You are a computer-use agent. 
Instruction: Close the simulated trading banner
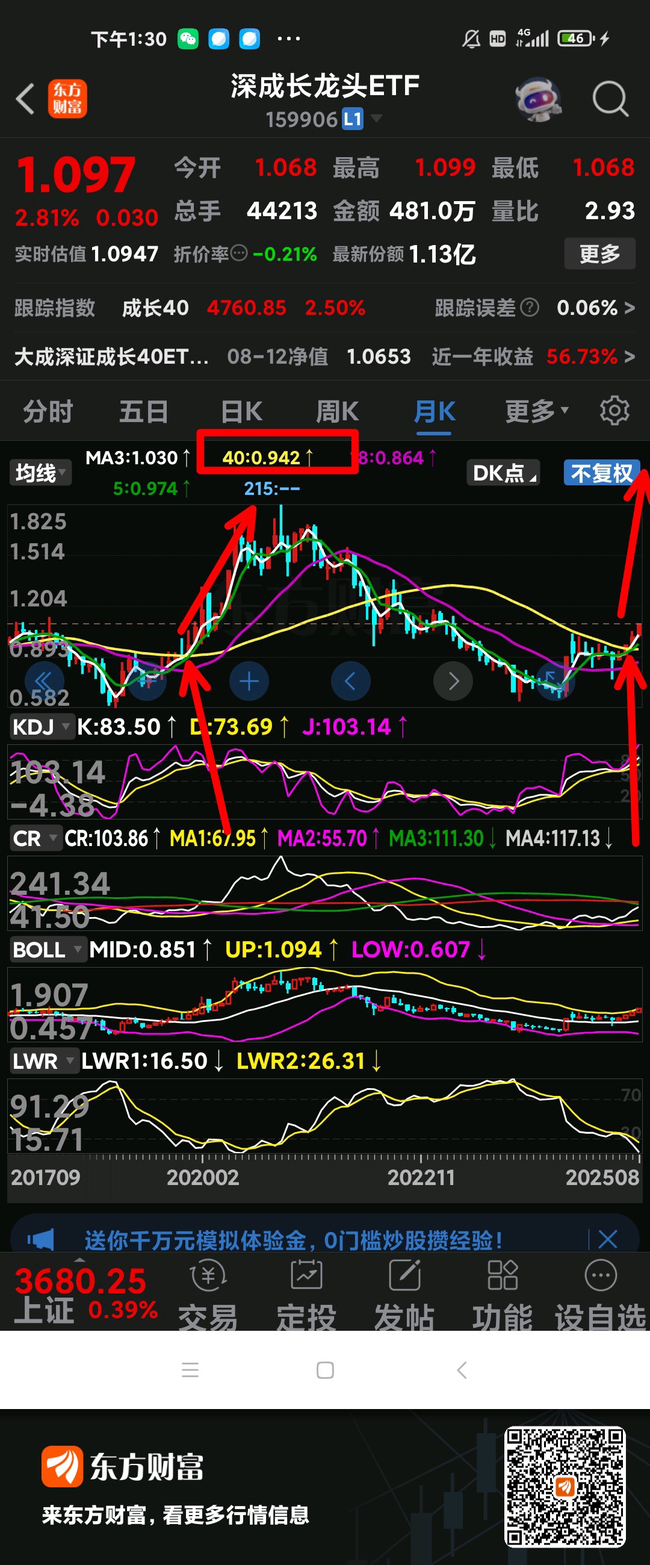point(607,1239)
